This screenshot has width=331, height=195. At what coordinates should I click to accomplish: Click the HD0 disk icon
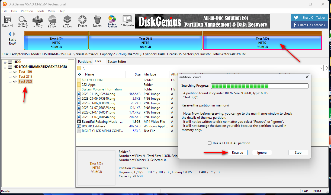click(x=10, y=62)
